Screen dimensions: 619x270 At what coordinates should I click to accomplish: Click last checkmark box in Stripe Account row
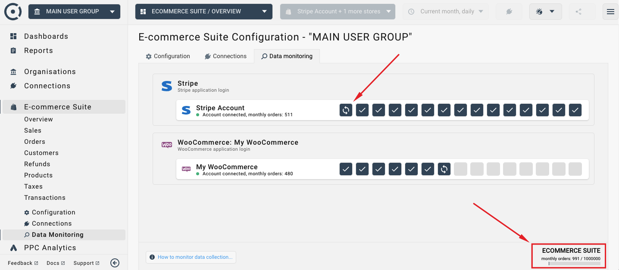coord(575,110)
